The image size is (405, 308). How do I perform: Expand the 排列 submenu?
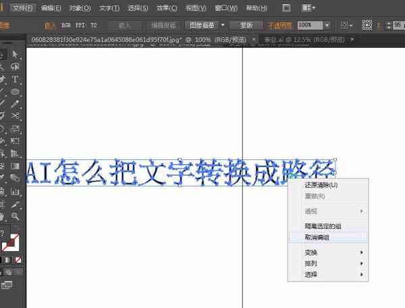click(x=328, y=263)
